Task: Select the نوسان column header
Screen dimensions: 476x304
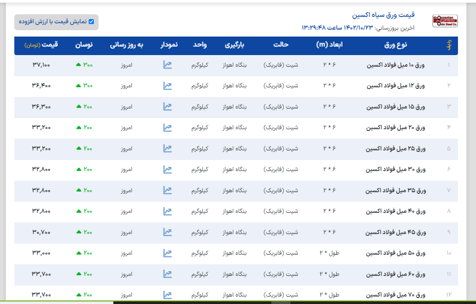Action: tap(83, 45)
